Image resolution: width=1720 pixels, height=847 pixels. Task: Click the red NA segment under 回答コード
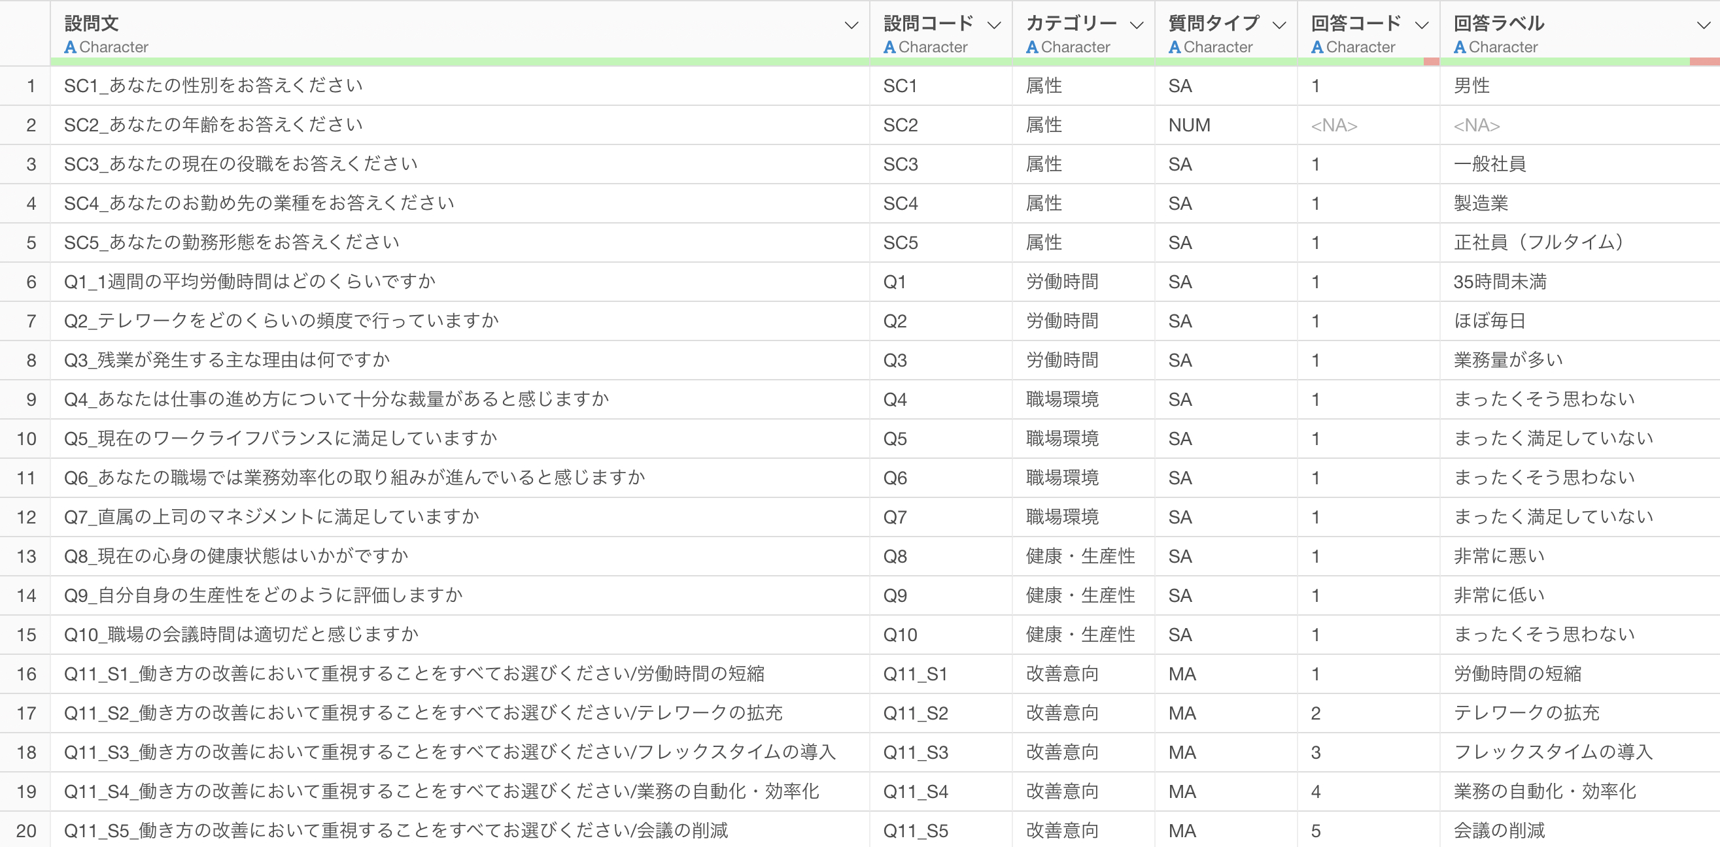(x=1431, y=61)
